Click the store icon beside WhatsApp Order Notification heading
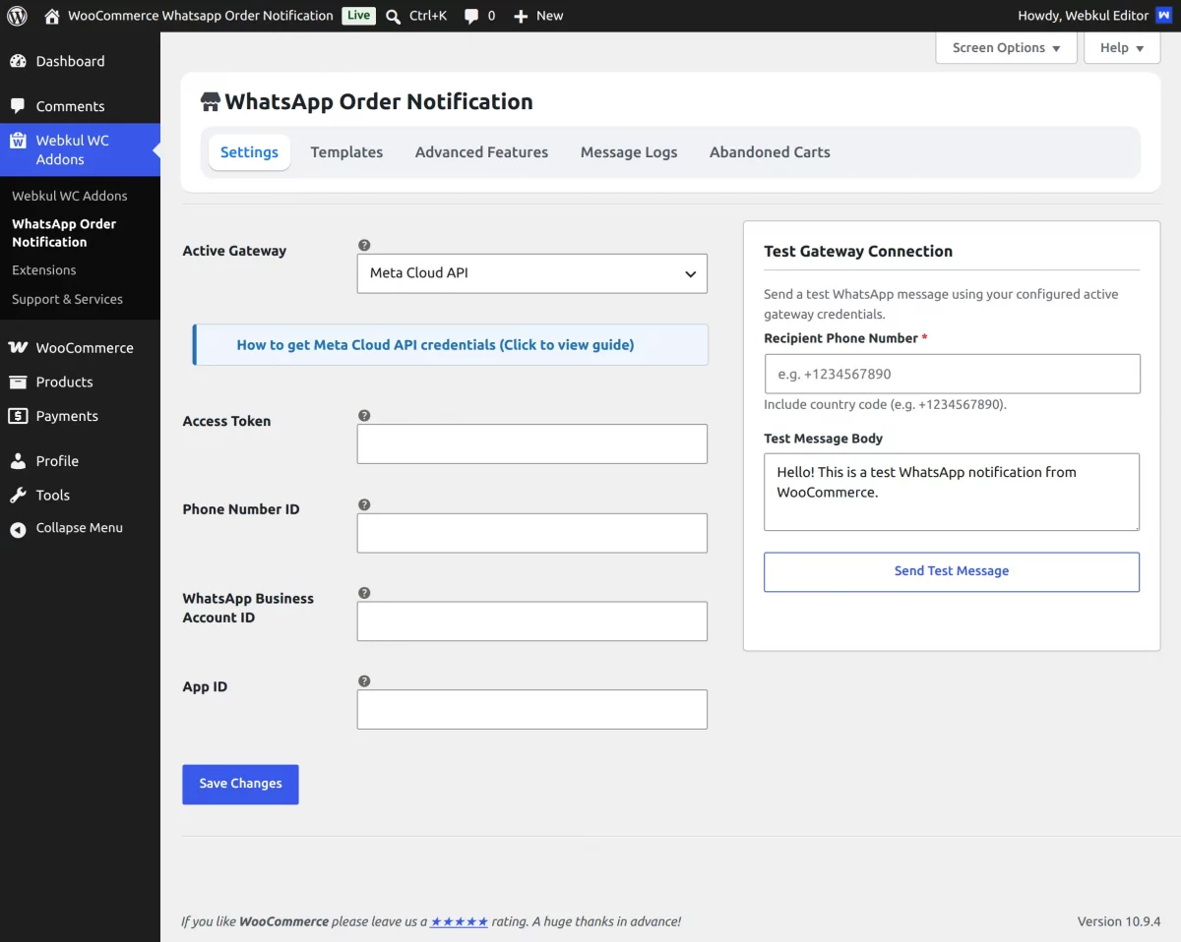1181x942 pixels. pyautogui.click(x=210, y=101)
